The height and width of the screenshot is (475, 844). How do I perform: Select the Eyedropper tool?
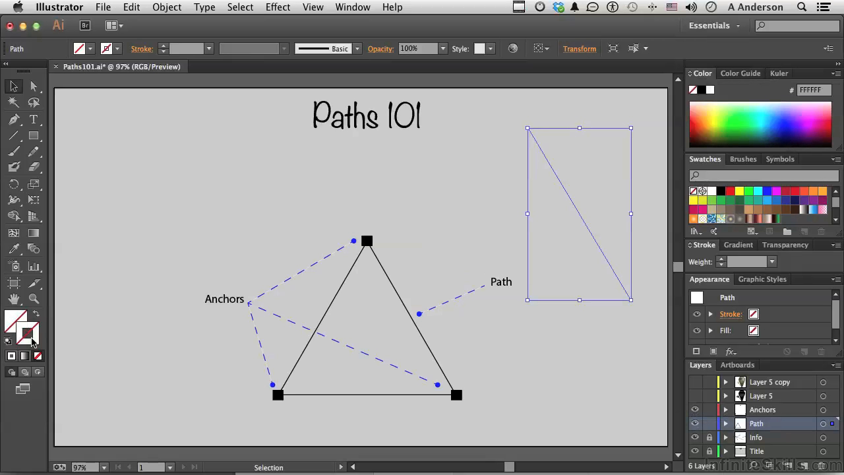click(x=14, y=249)
